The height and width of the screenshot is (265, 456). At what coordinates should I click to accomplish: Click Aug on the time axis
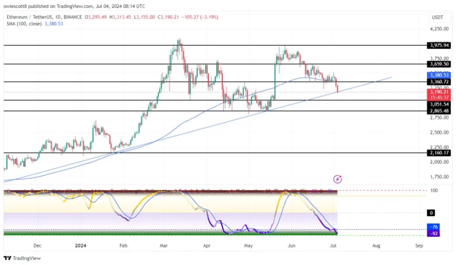click(x=376, y=245)
